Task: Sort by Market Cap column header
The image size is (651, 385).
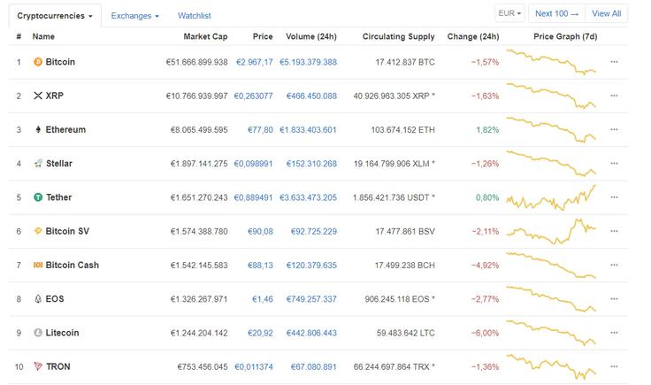Action: (x=205, y=36)
